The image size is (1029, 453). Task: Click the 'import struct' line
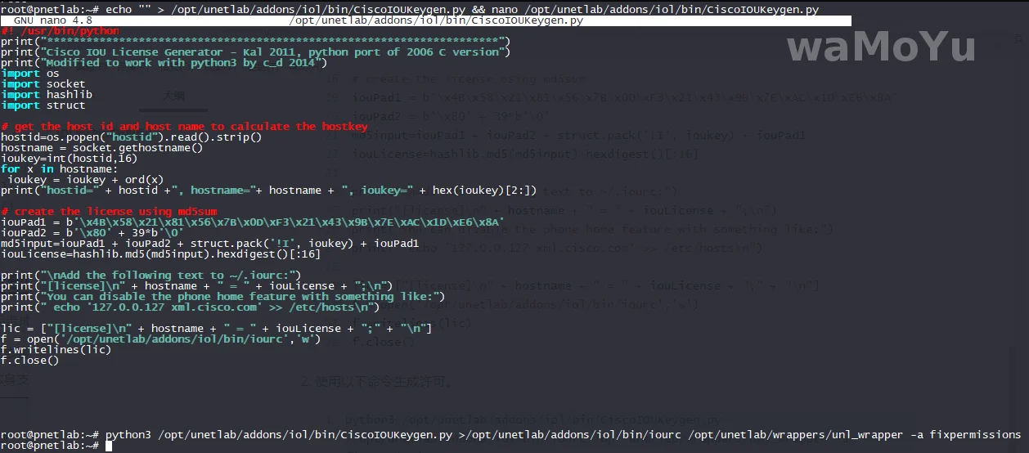[43, 105]
